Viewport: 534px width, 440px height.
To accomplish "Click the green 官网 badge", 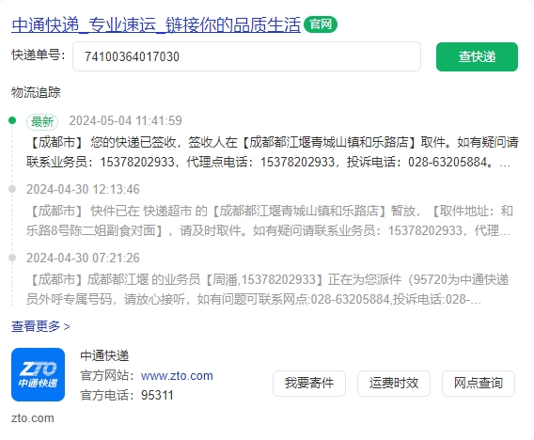I will [x=321, y=24].
